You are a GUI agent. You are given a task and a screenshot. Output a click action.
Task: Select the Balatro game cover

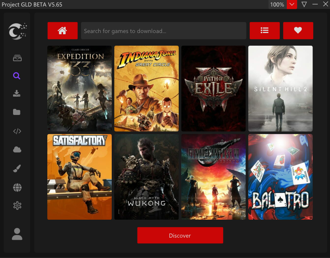click(x=280, y=177)
